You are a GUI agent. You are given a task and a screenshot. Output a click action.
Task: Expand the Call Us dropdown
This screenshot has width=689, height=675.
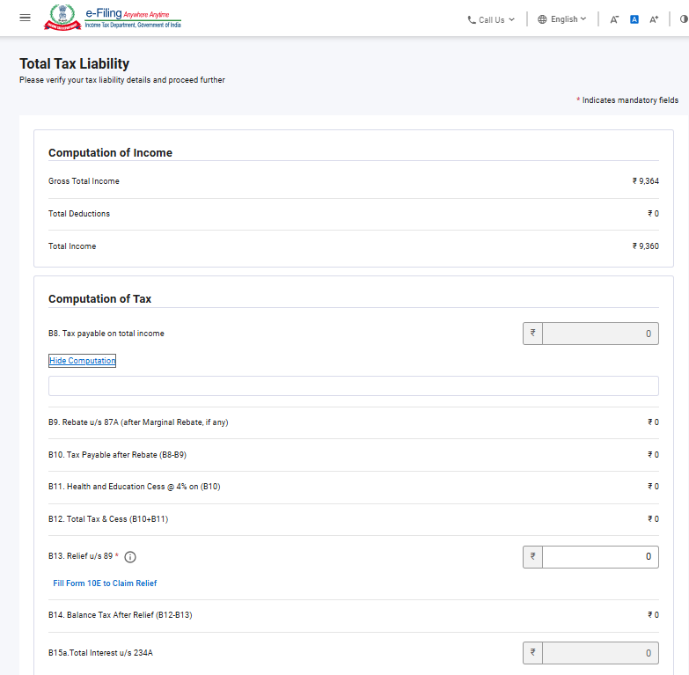coord(492,19)
